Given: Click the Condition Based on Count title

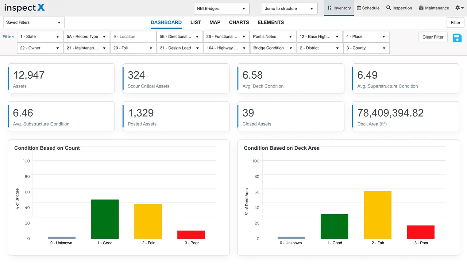Looking at the screenshot, I should point(47,148).
